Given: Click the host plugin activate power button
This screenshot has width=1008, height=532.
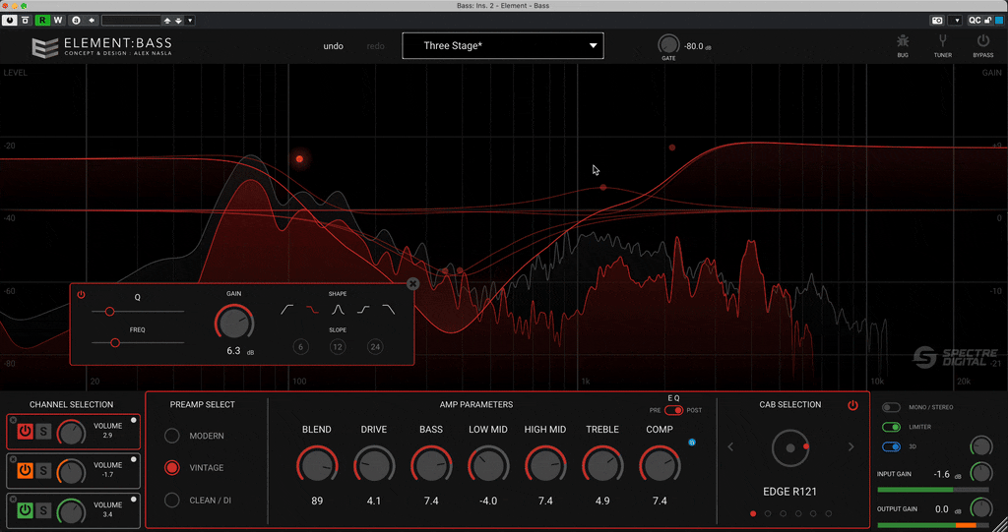Looking at the screenshot, I should (10, 21).
